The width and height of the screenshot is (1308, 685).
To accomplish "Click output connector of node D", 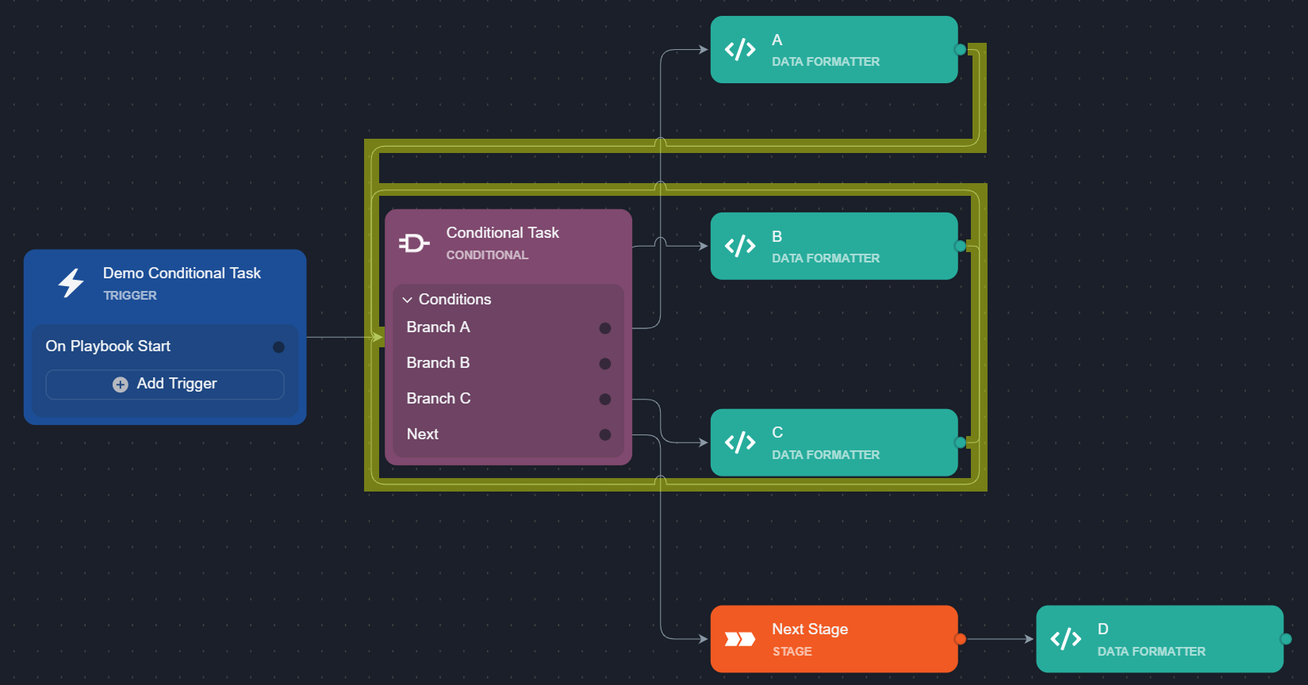I will point(1286,639).
